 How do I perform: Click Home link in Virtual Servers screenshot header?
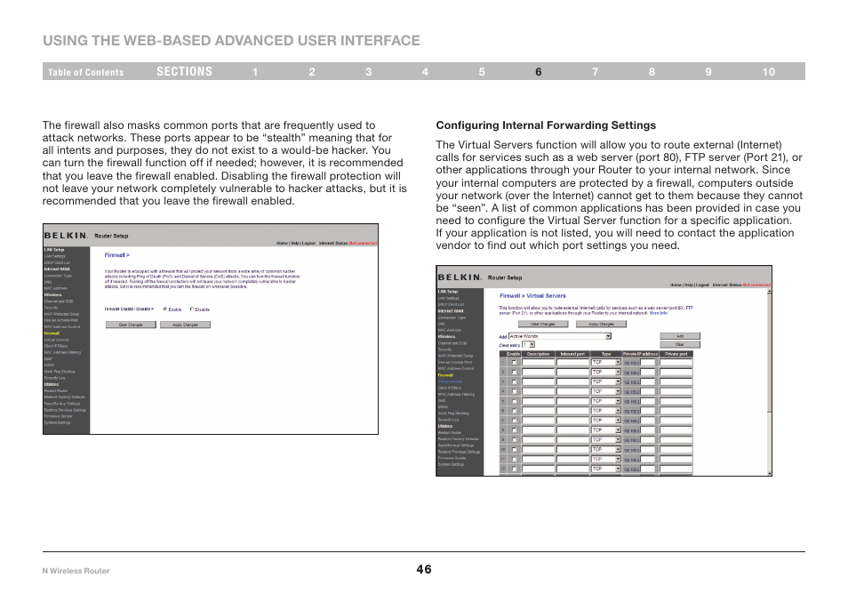click(x=676, y=285)
